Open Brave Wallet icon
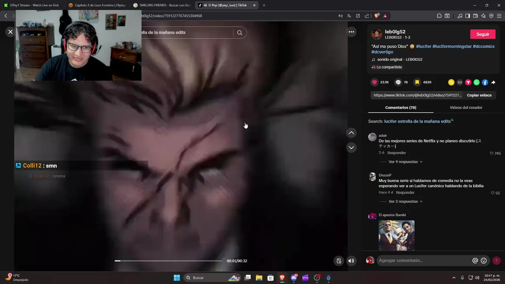Screen dimensions: 505x284 [x=475, y=16]
